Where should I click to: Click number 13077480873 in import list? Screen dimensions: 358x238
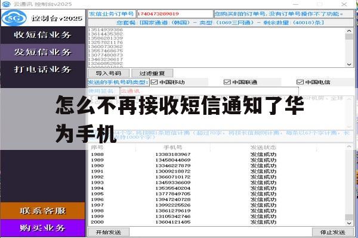click(106, 55)
